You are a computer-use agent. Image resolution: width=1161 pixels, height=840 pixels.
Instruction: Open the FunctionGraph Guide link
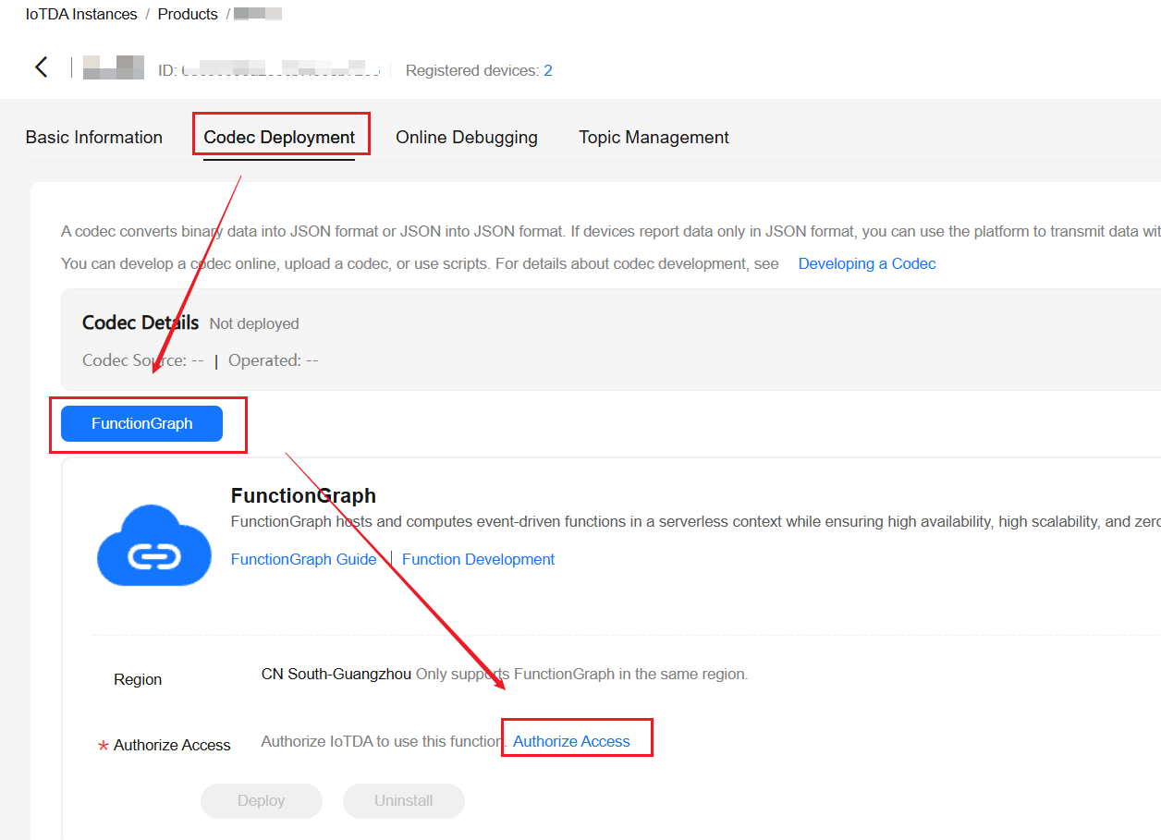pyautogui.click(x=303, y=559)
